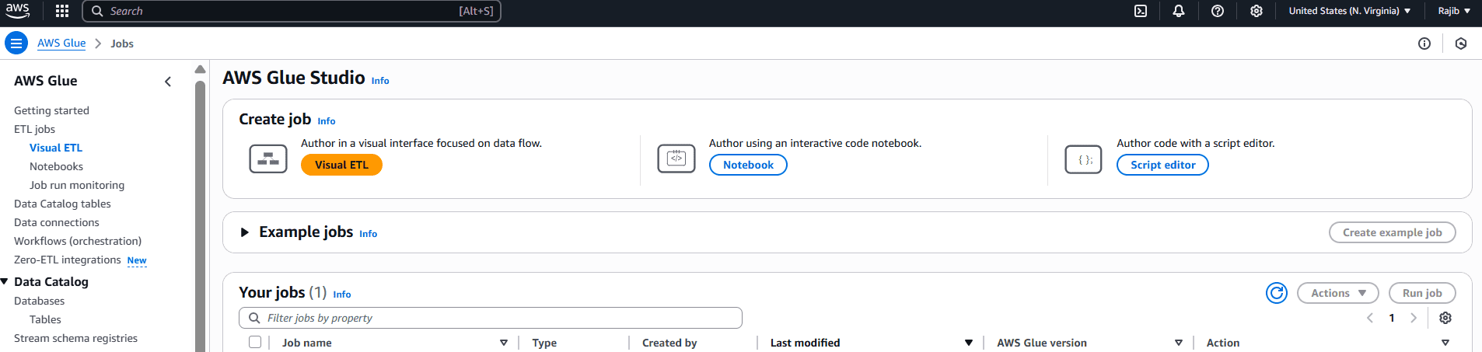Toggle the hamburger navigation menu

(x=16, y=44)
